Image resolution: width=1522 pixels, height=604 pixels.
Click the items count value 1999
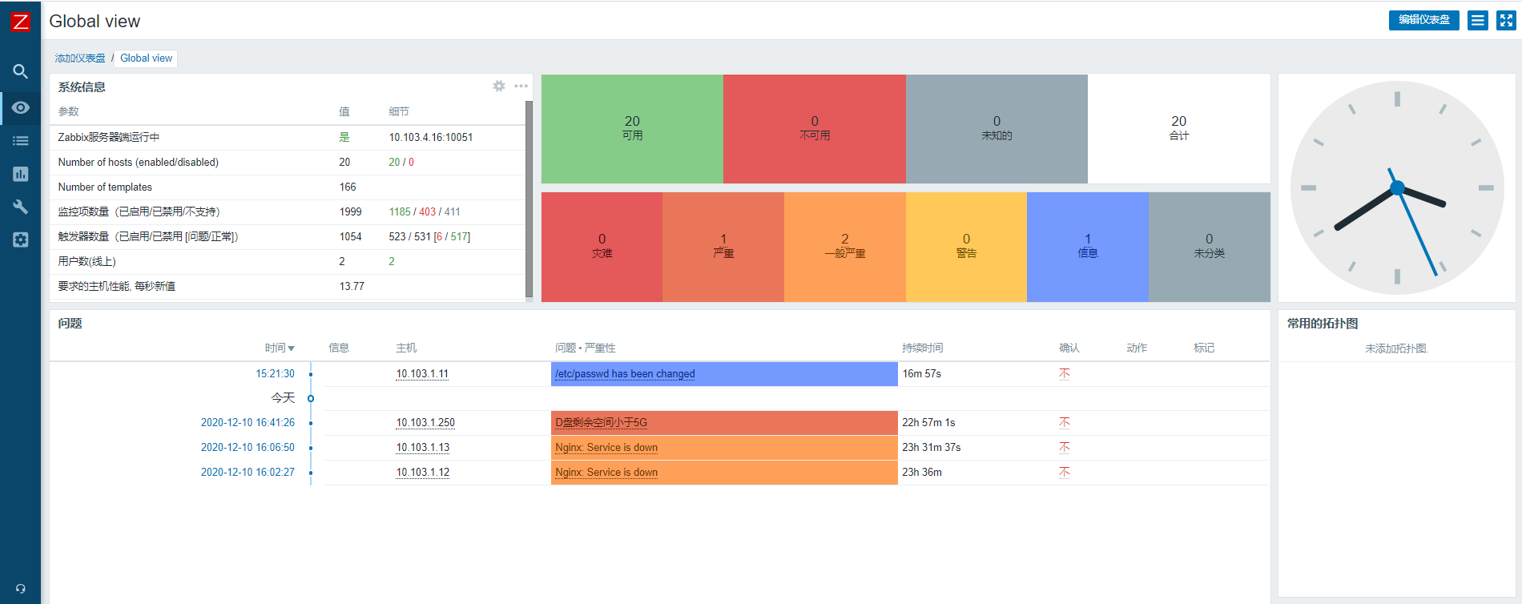(x=350, y=212)
